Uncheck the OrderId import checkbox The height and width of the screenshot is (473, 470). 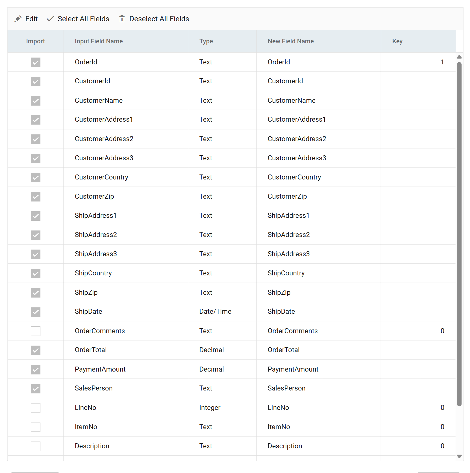click(x=35, y=62)
